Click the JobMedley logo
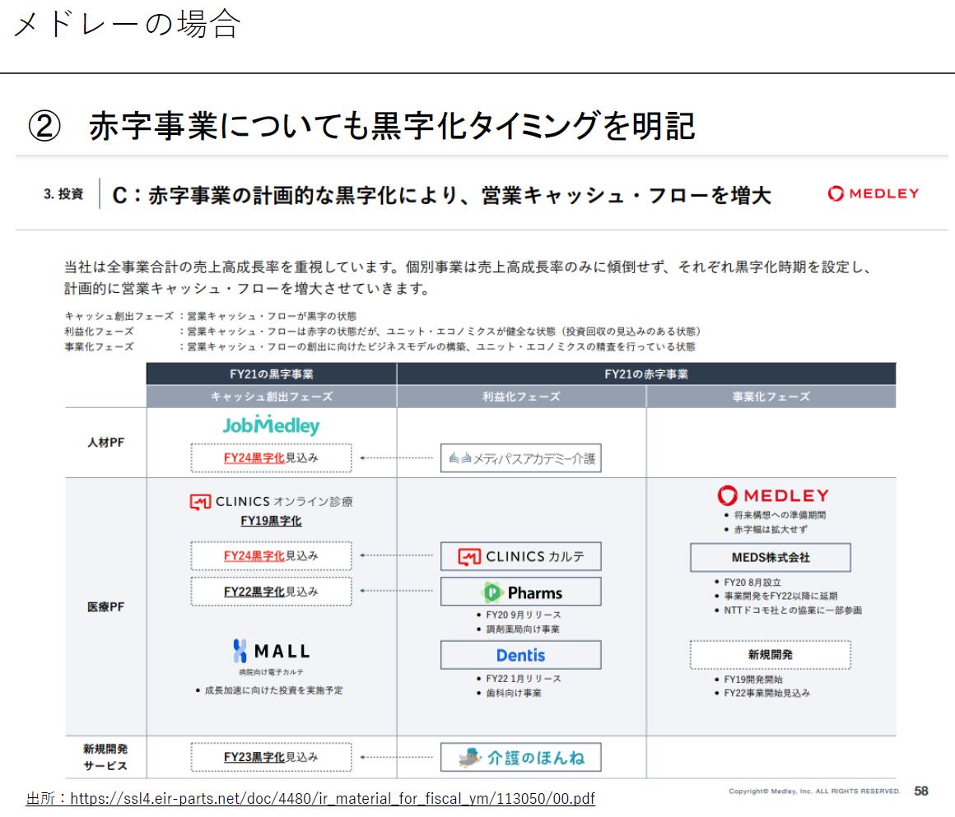The image size is (955, 817). pyautogui.click(x=271, y=425)
